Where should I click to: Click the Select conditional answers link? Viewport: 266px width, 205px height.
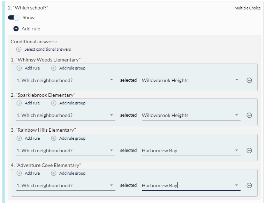tap(48, 49)
